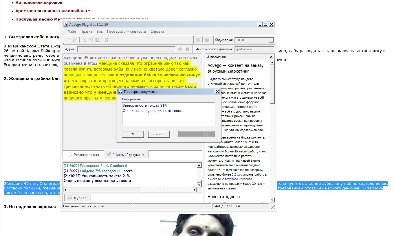The width and height of the screenshot is (394, 236).
Task: Click the paste clipboard toolbar icon
Action: point(98,40)
